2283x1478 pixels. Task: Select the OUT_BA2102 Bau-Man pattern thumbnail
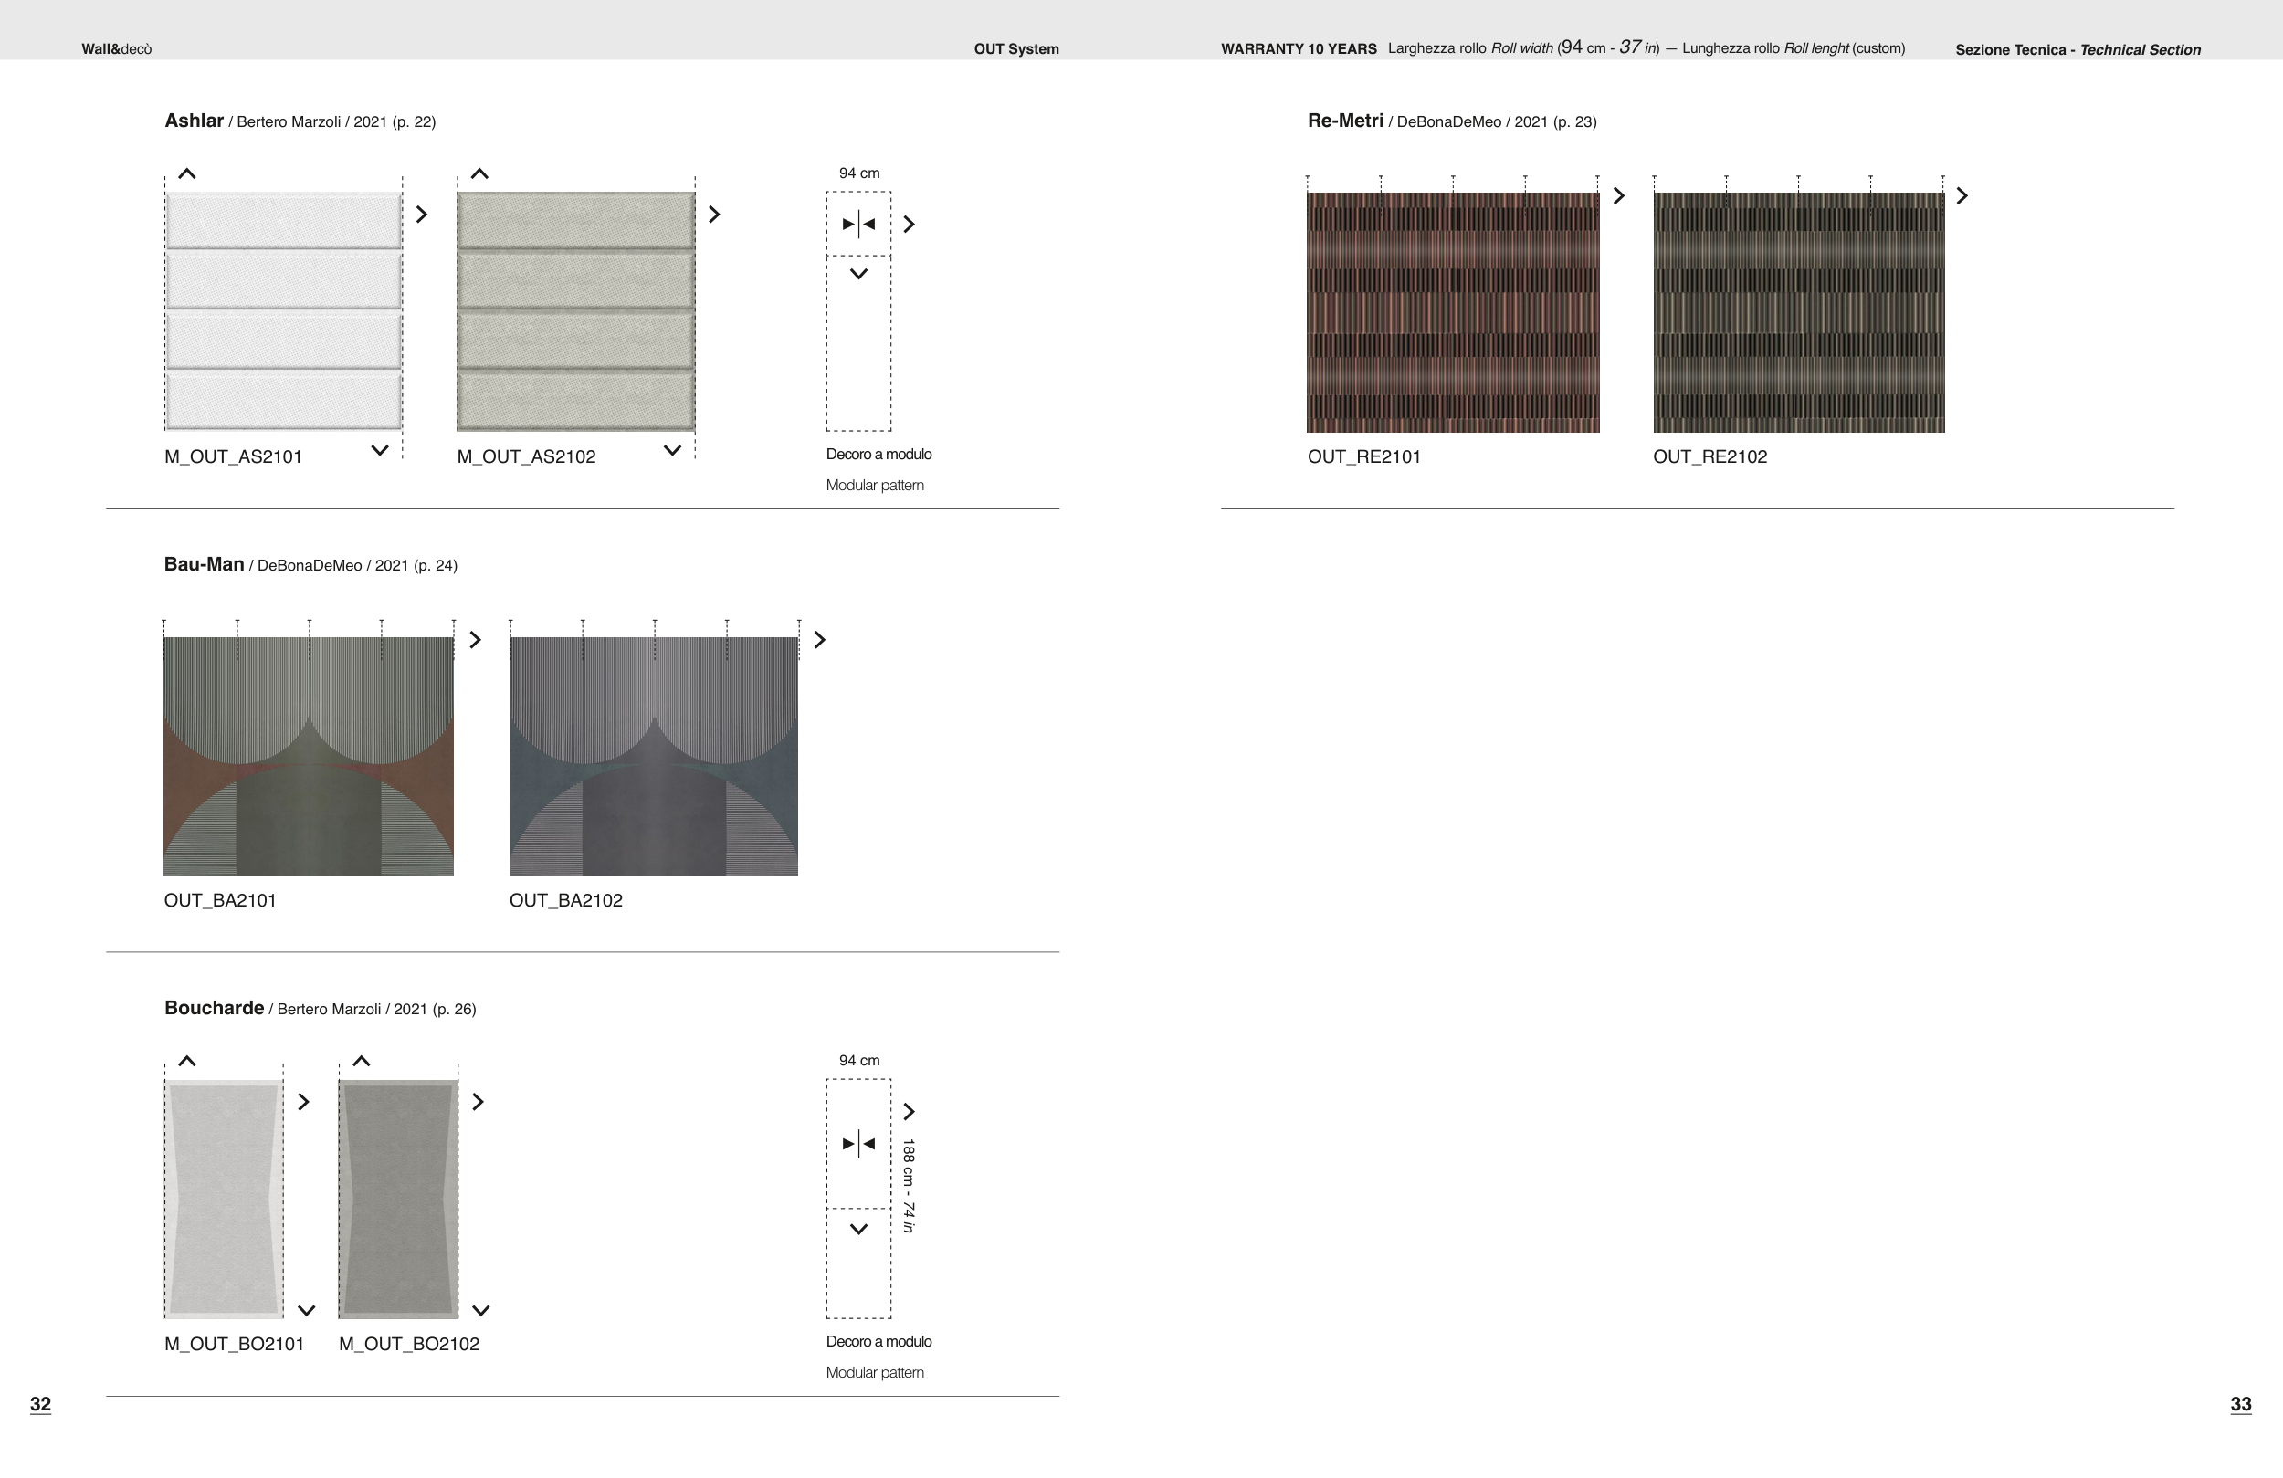653,756
